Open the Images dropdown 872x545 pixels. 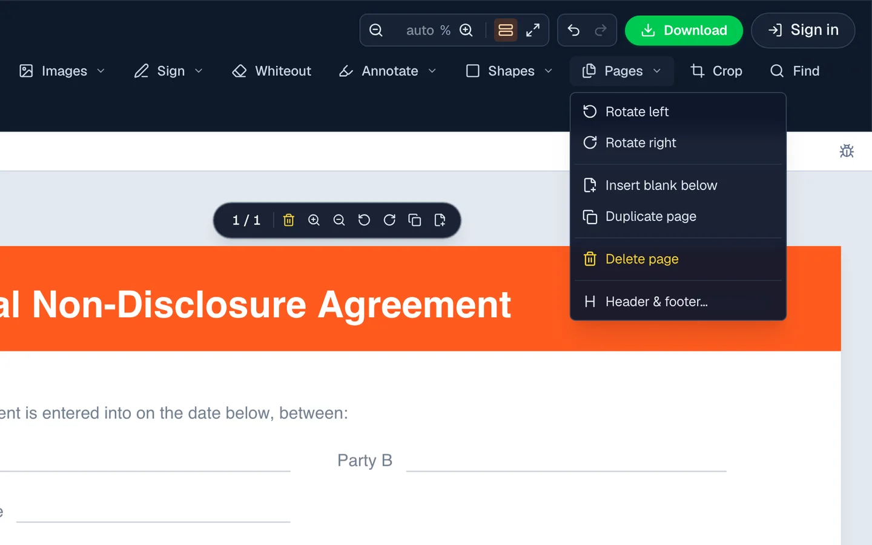[x=62, y=71]
